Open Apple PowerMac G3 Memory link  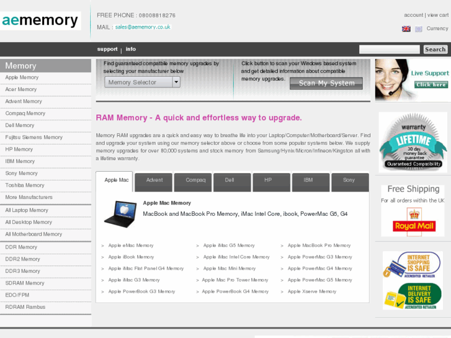pos(320,257)
